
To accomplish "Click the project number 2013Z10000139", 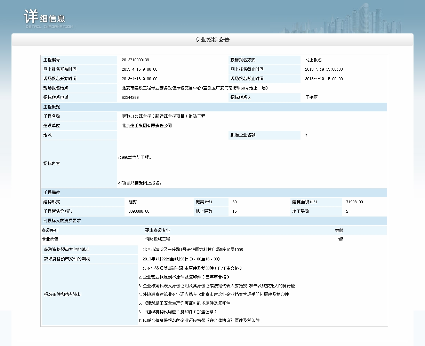I will [135, 60].
